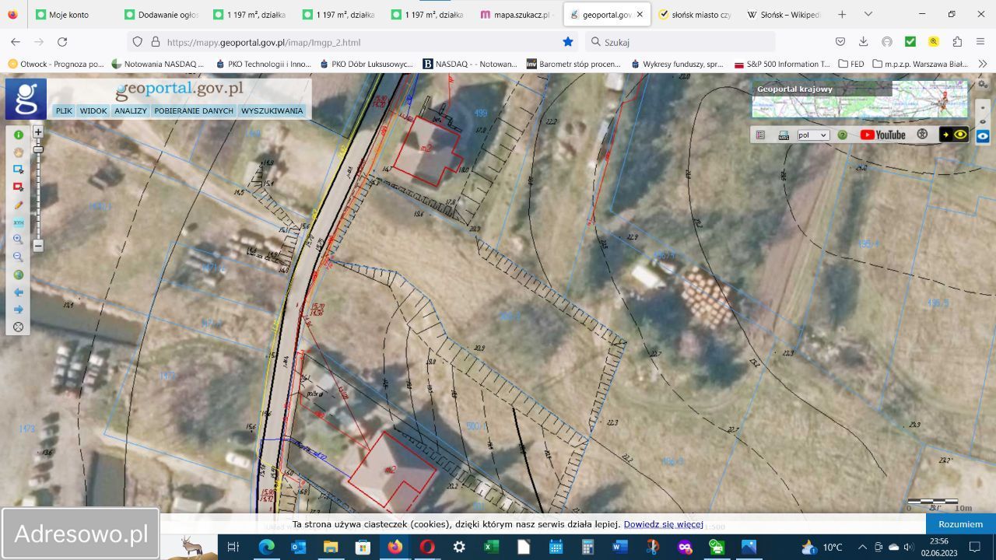Go to next map view arrow
This screenshot has width=996, height=560.
19,310
